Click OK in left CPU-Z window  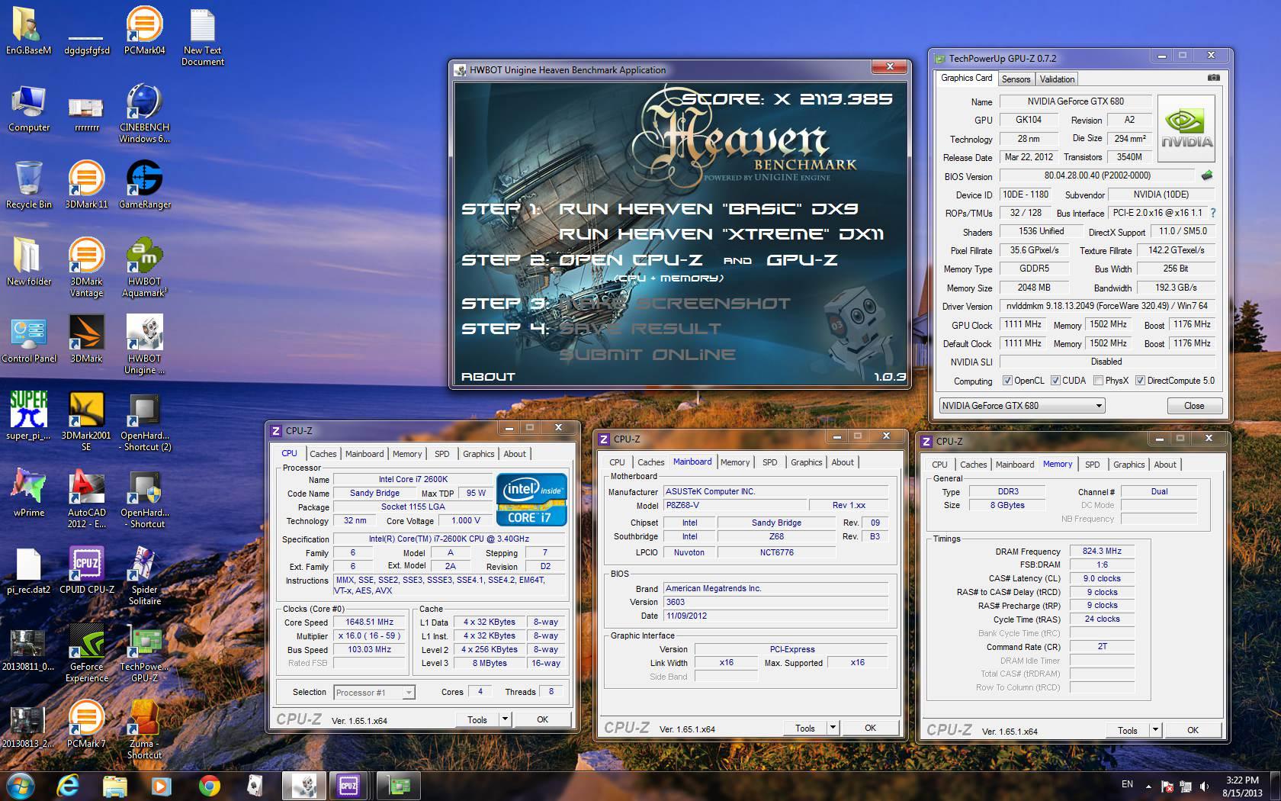[542, 719]
